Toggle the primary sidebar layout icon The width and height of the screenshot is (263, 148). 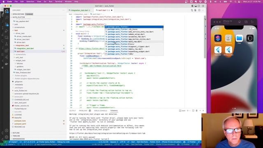click(x=193, y=6)
